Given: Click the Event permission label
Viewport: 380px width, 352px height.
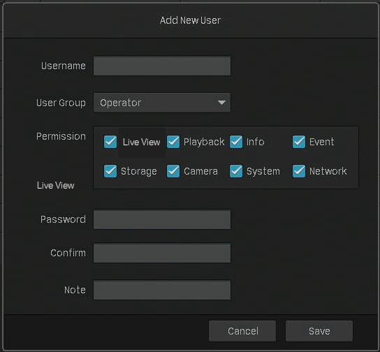Looking at the screenshot, I should [x=321, y=142].
